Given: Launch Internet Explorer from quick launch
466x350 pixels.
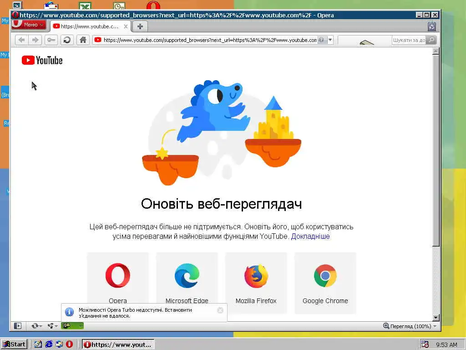Looking at the screenshot, I should [x=49, y=345].
